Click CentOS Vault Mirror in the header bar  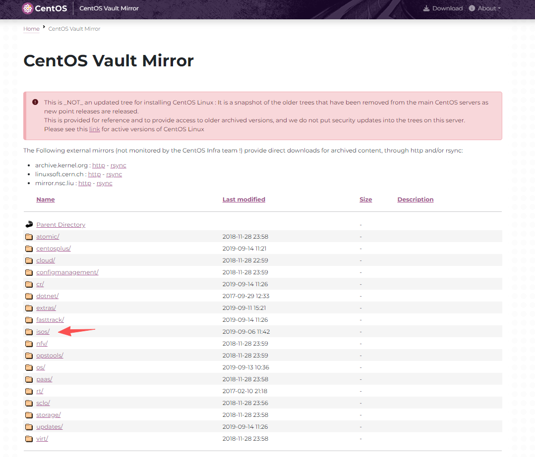(109, 8)
